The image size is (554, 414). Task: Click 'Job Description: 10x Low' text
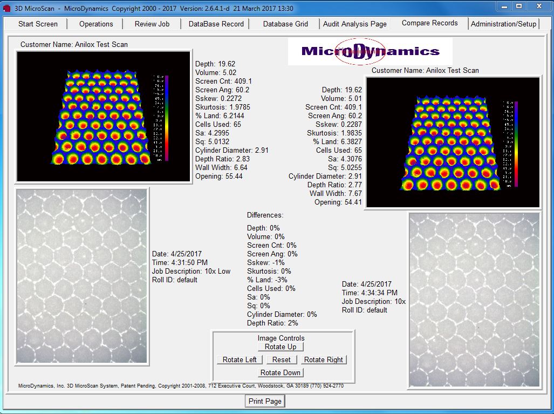click(x=191, y=271)
